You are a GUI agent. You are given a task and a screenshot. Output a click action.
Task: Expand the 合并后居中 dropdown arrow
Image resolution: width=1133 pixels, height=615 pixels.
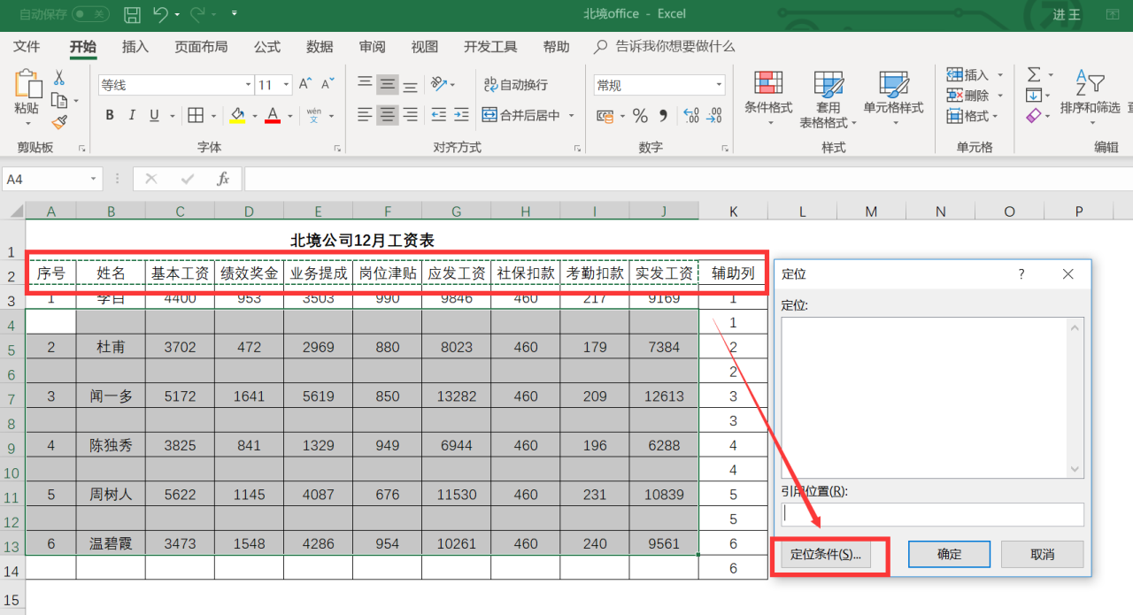(572, 115)
